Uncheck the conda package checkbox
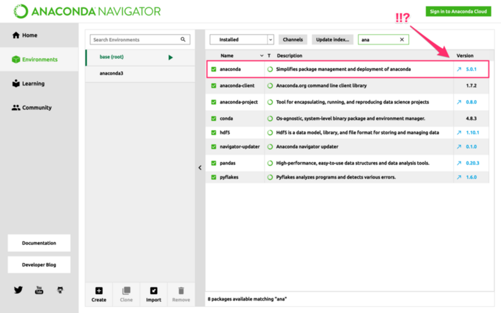This screenshot has width=501, height=313. (214, 119)
